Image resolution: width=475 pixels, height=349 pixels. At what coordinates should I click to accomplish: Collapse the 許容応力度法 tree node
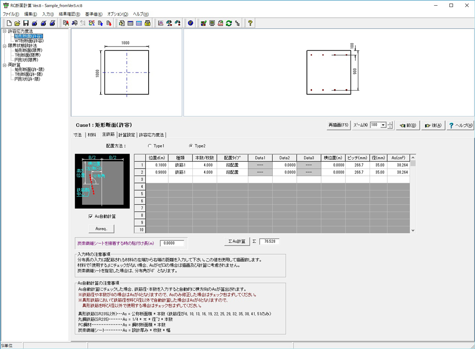tap(5, 31)
